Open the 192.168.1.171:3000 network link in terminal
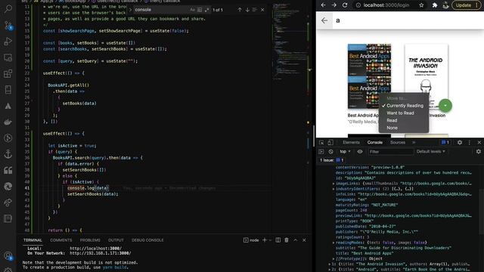 (101, 253)
